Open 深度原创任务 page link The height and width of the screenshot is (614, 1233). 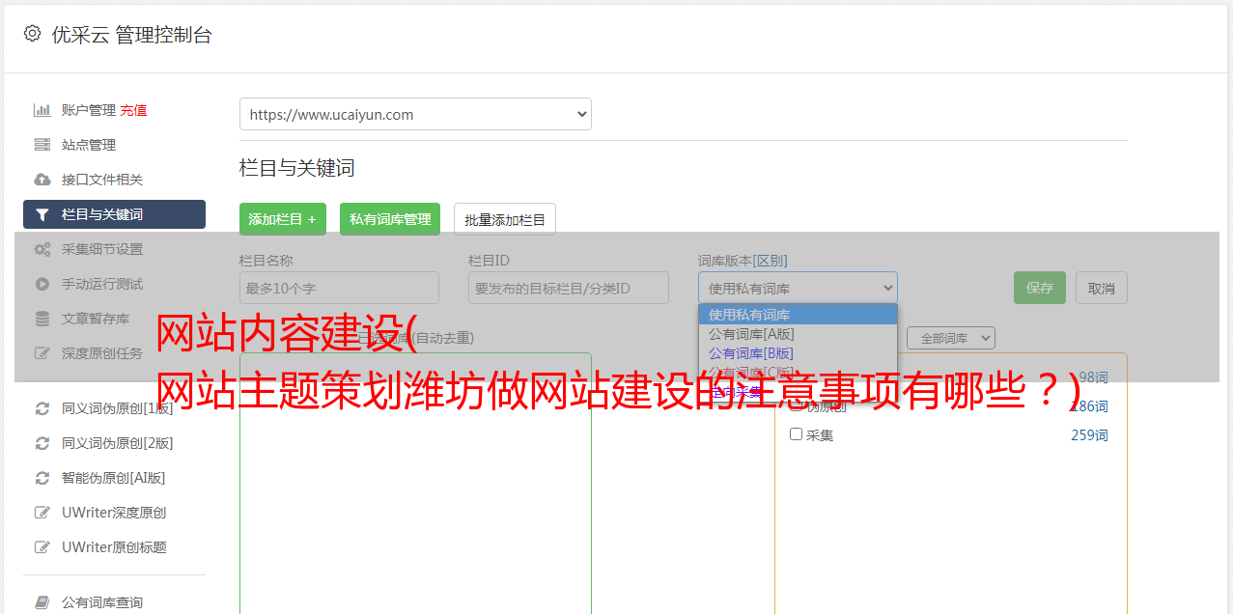102,353
